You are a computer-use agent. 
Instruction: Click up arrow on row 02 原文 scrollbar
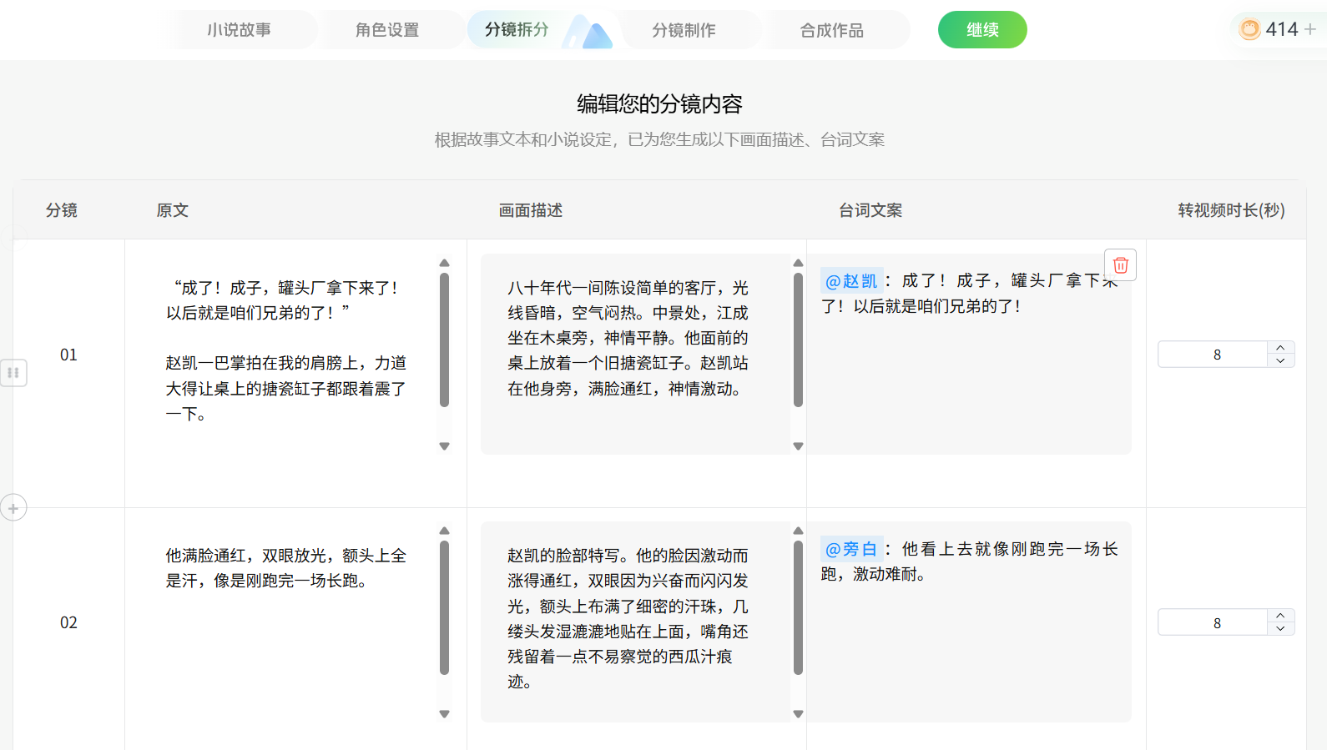444,531
